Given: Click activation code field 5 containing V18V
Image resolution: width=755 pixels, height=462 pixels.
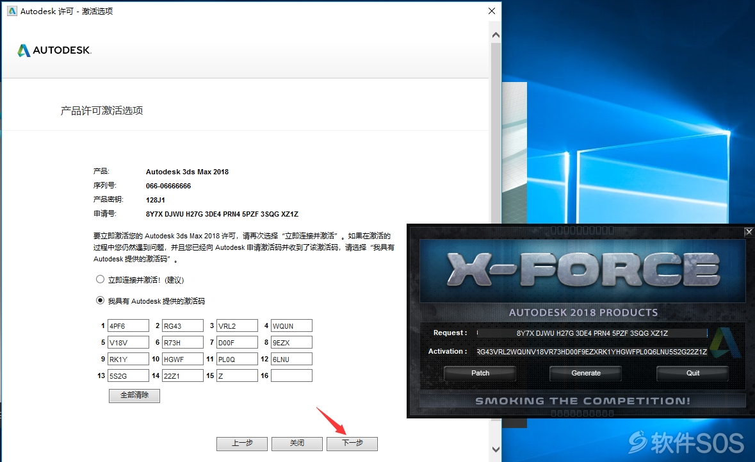Looking at the screenshot, I should click(x=128, y=343).
